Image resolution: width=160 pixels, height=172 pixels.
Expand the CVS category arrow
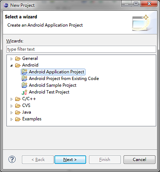(11, 106)
